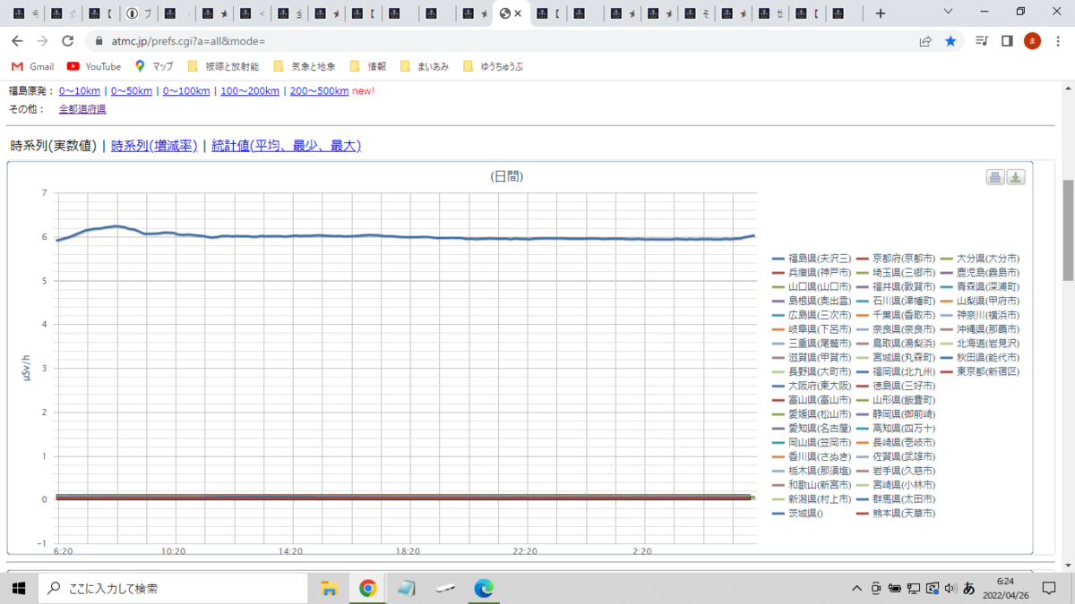Click the bookmark star icon

tap(950, 41)
